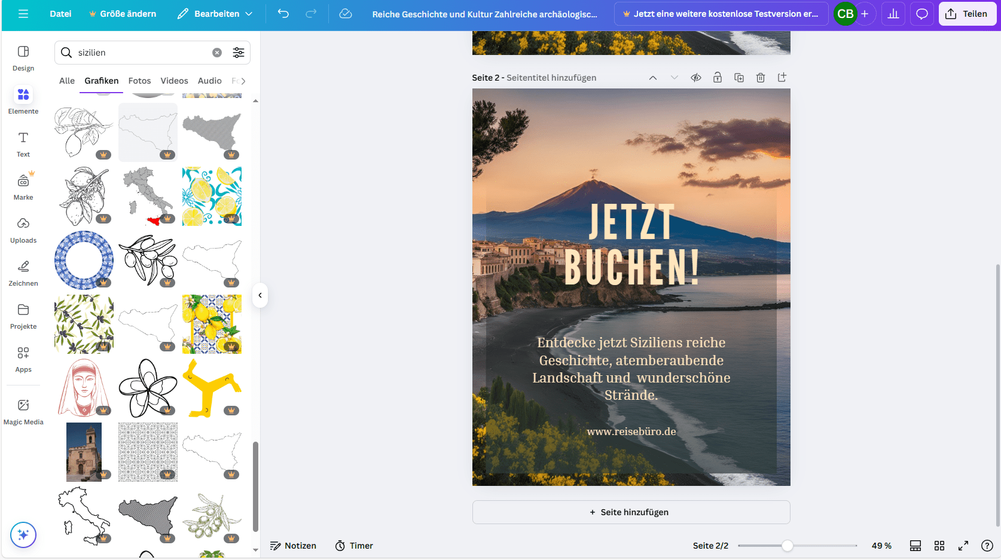The height and width of the screenshot is (560, 1001).
Task: Open the Elemente panel in sidebar
Action: click(23, 100)
